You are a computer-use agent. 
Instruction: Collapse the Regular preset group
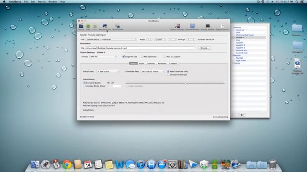coord(233,55)
